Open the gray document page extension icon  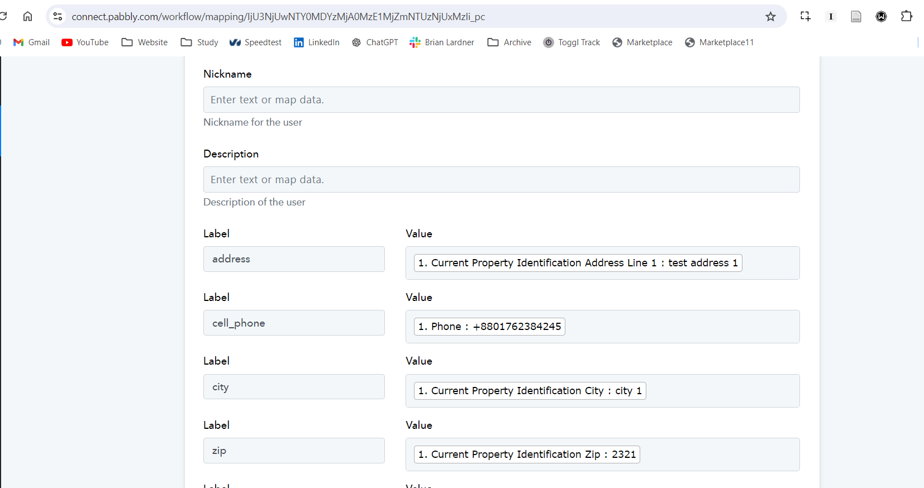coord(856,17)
